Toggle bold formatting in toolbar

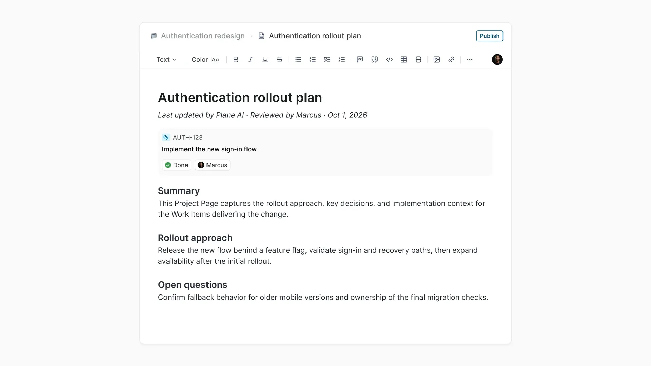point(236,60)
